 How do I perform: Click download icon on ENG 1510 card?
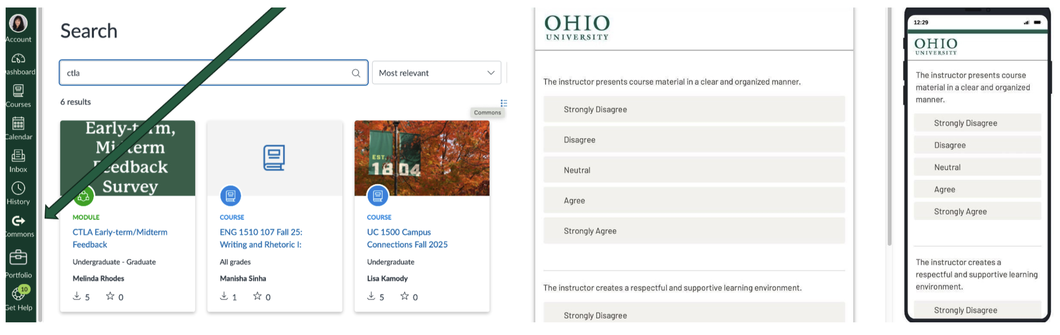[224, 296]
